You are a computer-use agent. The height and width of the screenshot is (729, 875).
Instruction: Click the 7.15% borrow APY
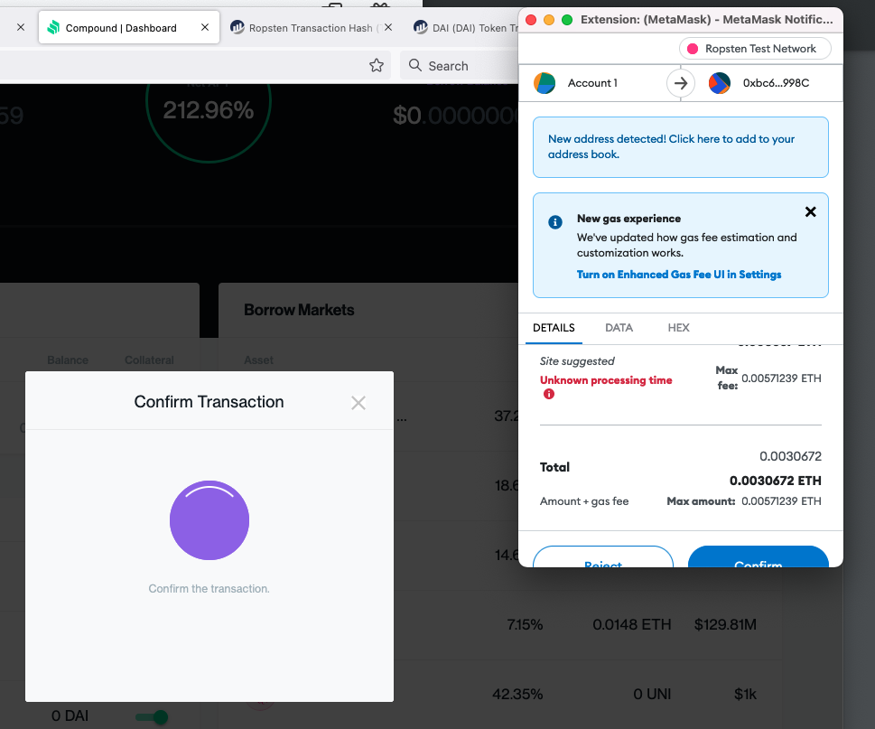[x=525, y=624]
